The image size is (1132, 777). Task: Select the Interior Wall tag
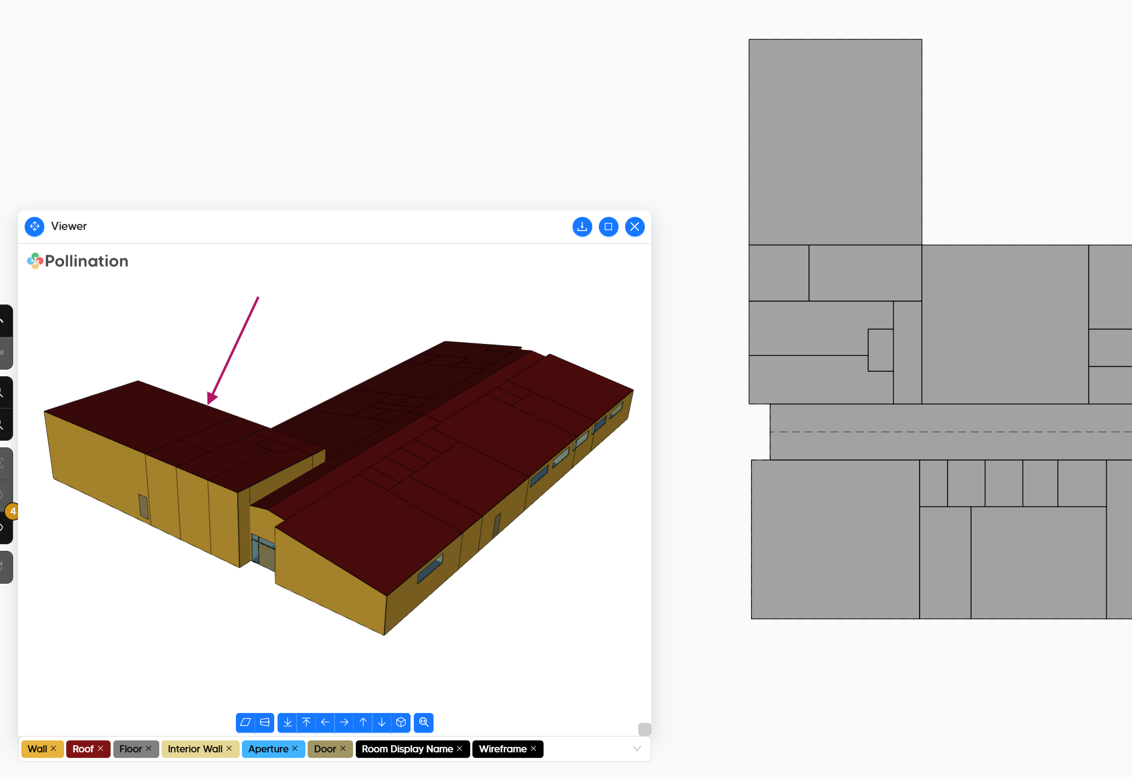(x=195, y=749)
